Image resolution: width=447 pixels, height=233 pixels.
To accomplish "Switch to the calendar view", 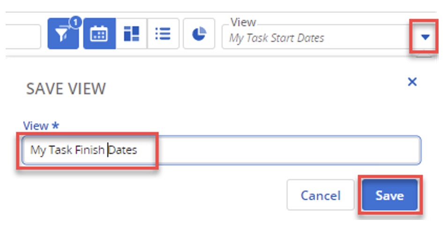I will pyautogui.click(x=99, y=34).
